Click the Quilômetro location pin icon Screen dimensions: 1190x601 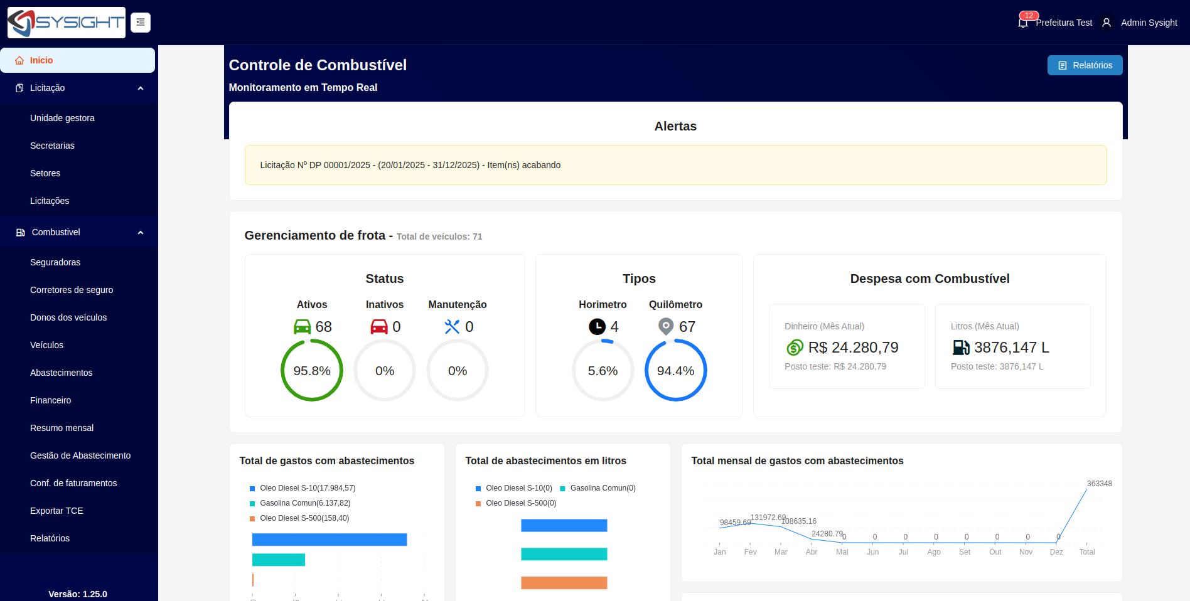click(x=666, y=327)
